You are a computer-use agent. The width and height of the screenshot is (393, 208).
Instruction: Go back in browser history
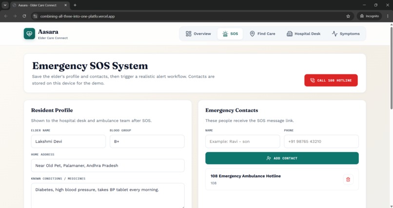6,16
